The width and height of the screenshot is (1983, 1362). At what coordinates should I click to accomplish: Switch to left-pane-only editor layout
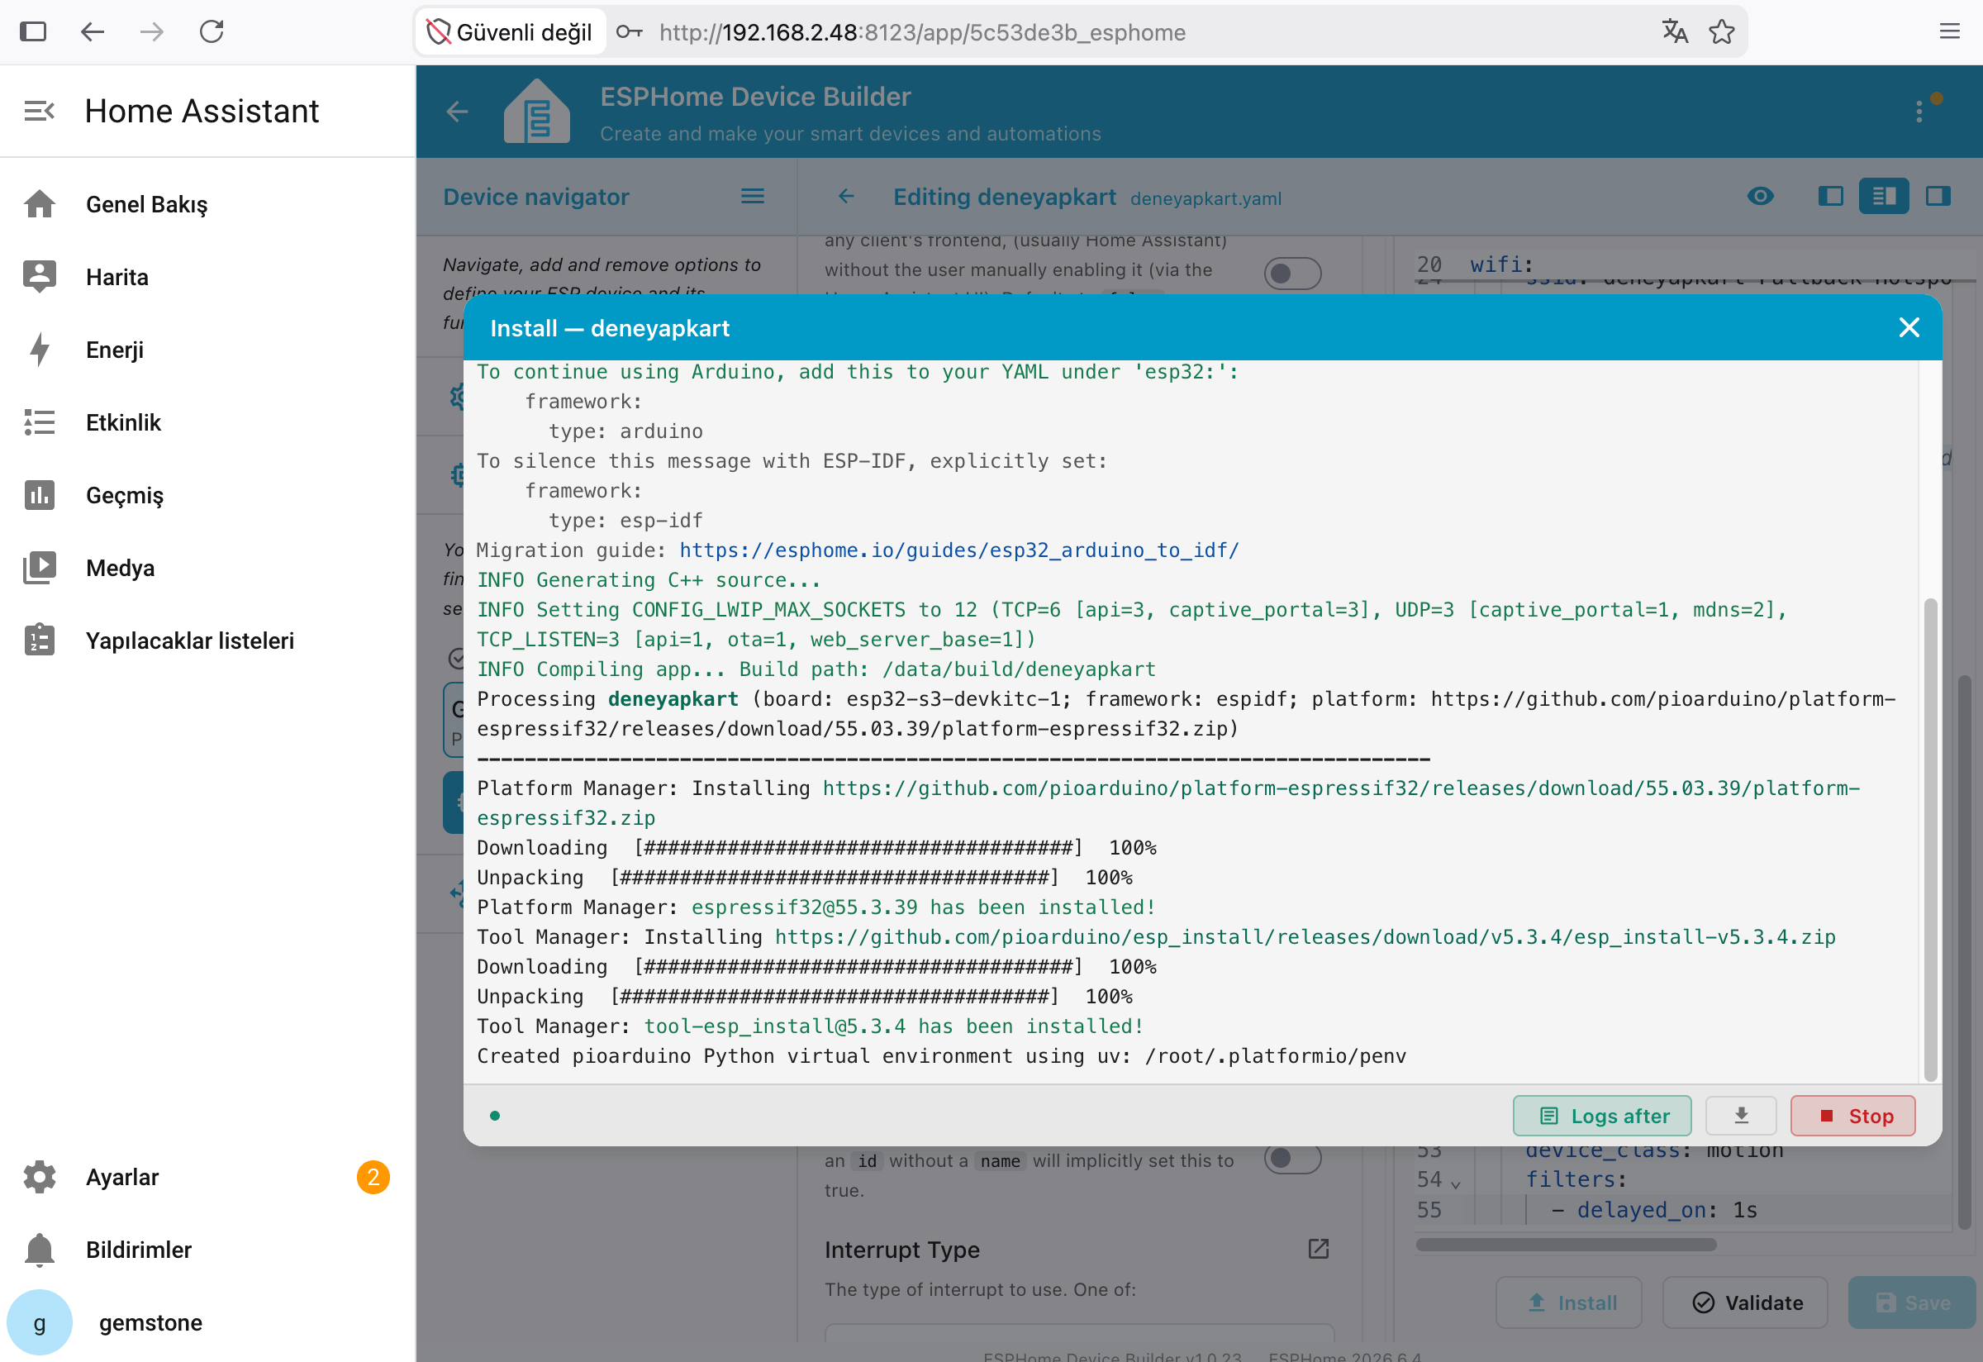click(1831, 198)
